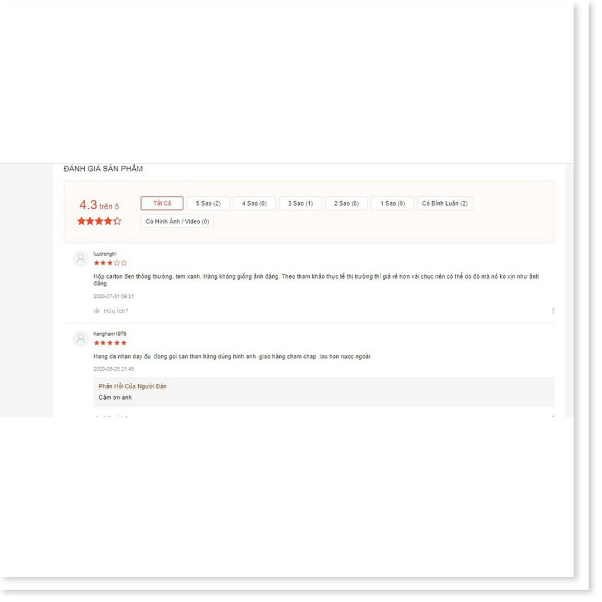Viewport: 602px width, 602px height.
Task: Click the username hangham1976
Action: point(110,334)
